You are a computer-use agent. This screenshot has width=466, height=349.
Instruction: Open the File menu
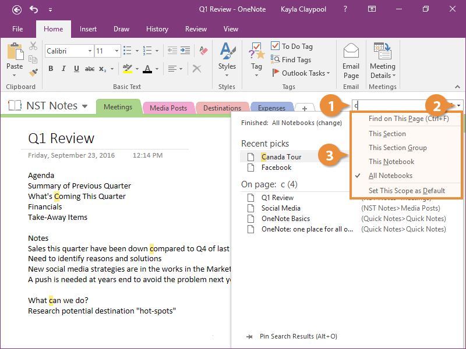[17, 29]
